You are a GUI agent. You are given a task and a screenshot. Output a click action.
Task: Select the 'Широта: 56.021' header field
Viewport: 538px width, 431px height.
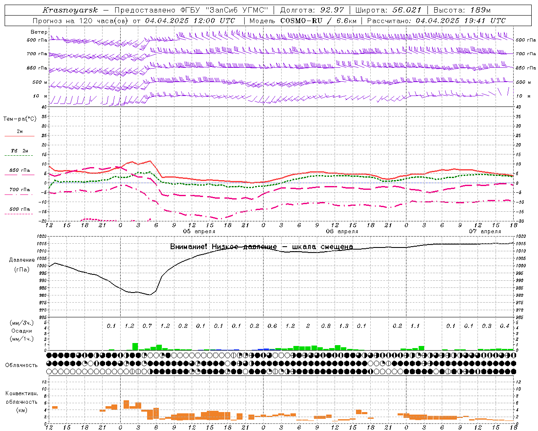pos(388,10)
